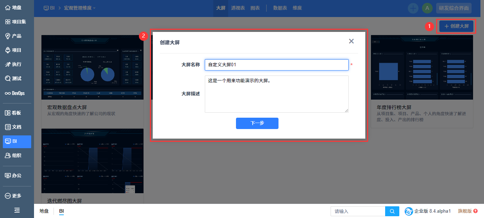Screen dimensions: 484x218
Task: Close the 创建大屏 dialog
Action: pyautogui.click(x=351, y=41)
